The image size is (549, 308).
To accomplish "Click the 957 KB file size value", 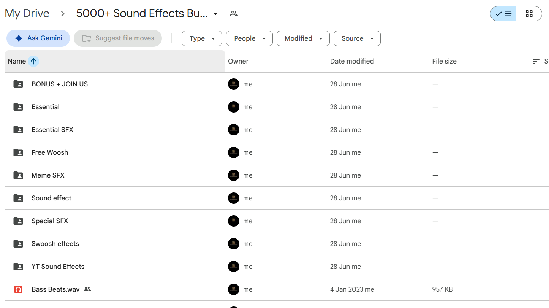I will point(443,289).
